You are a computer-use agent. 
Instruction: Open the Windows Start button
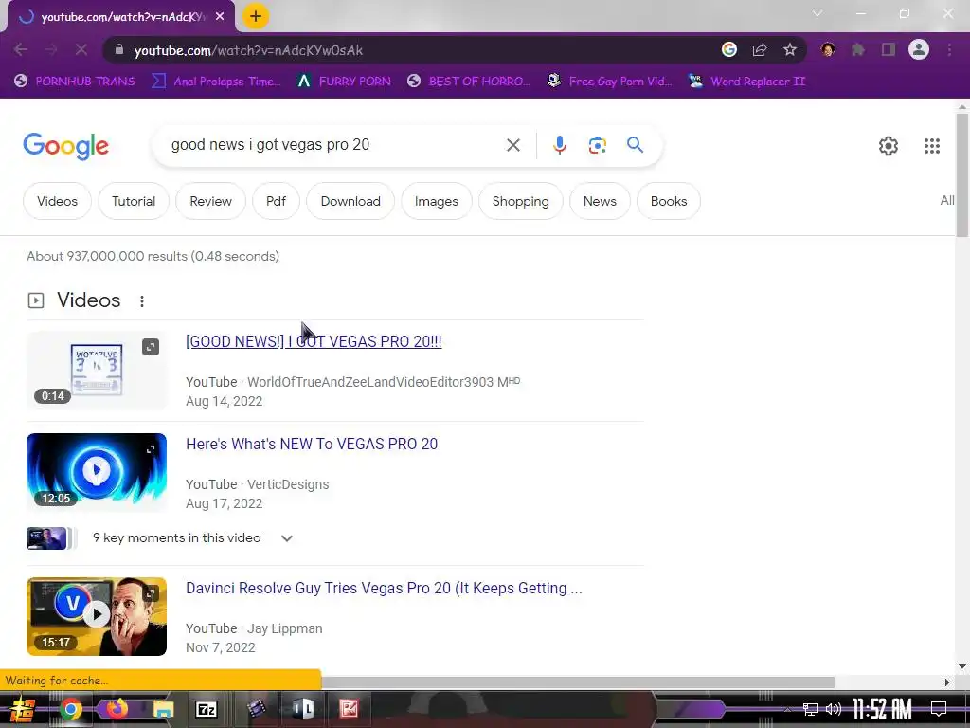(23, 709)
